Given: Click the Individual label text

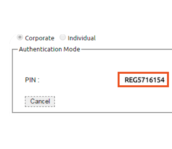Looking at the screenshot, I should 82,38.
